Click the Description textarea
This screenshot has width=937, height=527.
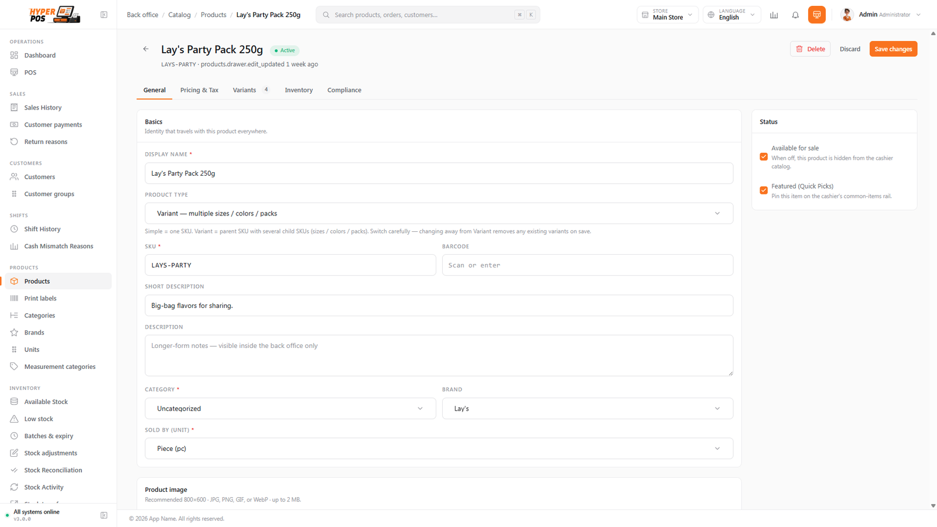click(x=439, y=355)
